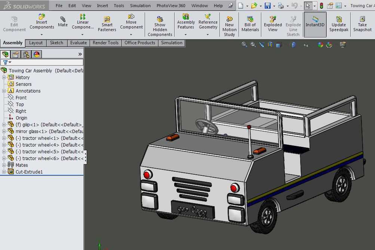Toggle the Instant3D button
This screenshot has width=375, height=250.
pyautogui.click(x=315, y=24)
